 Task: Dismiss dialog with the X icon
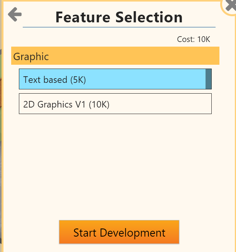coord(230,6)
